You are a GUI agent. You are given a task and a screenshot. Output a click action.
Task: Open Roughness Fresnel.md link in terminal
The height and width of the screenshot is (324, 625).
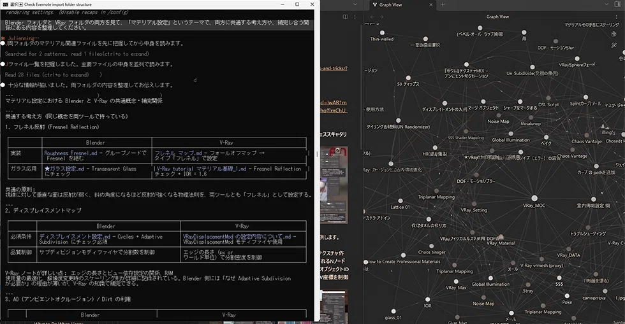coord(71,153)
